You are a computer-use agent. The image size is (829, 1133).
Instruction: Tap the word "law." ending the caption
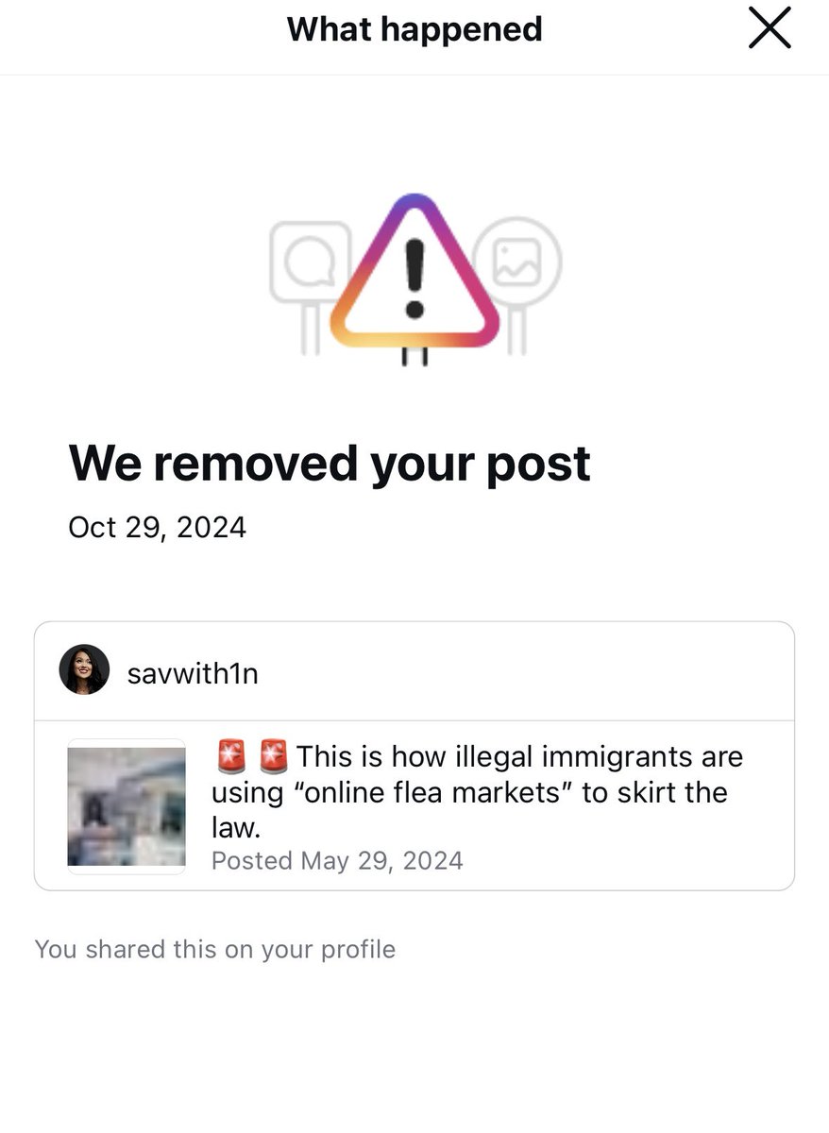tap(235, 828)
